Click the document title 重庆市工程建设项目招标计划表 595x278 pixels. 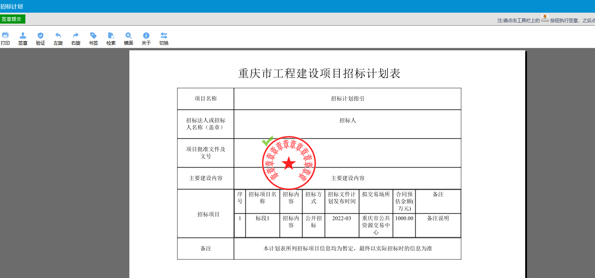click(x=319, y=73)
